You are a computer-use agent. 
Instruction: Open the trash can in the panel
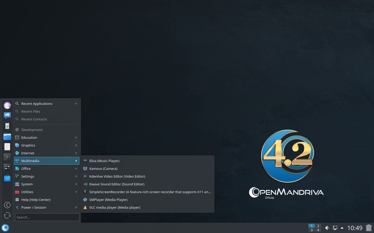click(369, 228)
